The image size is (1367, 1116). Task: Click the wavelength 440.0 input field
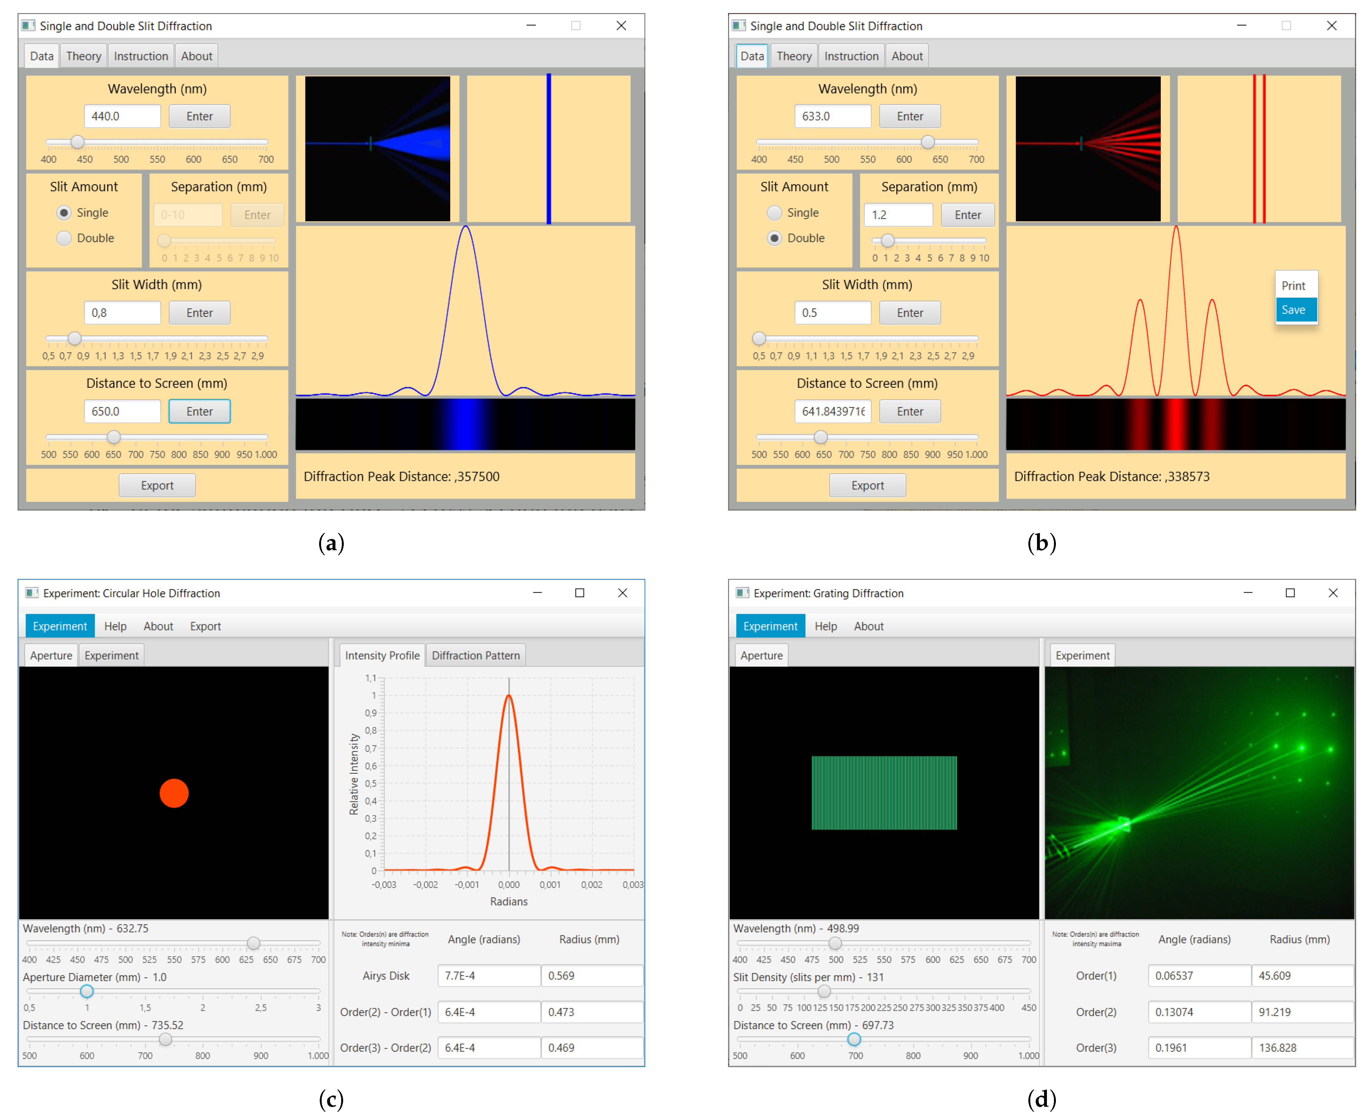[x=122, y=116]
